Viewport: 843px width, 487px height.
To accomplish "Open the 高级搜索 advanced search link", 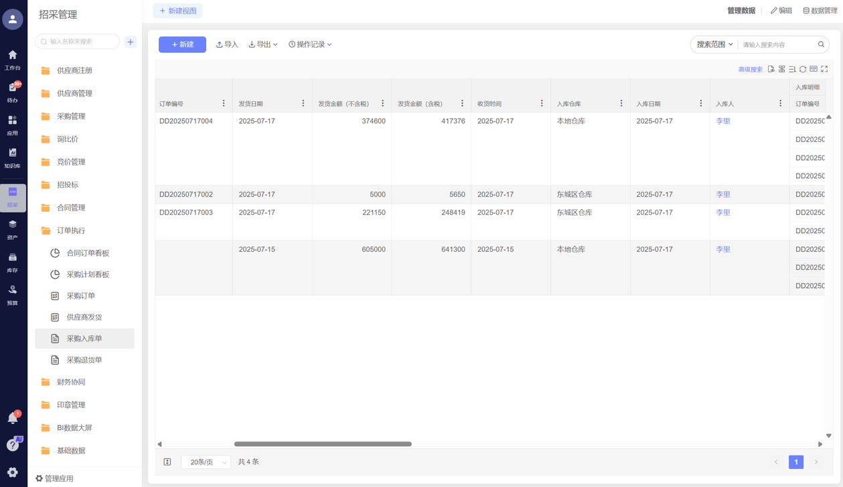I will pos(750,70).
